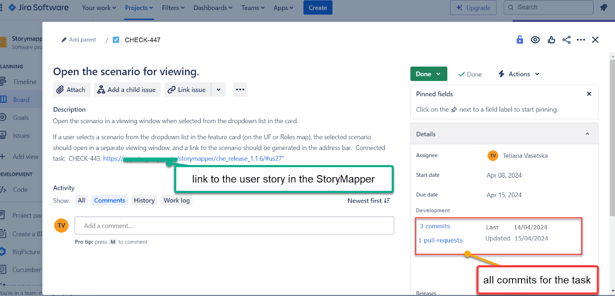615x296 pixels.
Task: Open Goals in the sidebar
Action: (21, 118)
